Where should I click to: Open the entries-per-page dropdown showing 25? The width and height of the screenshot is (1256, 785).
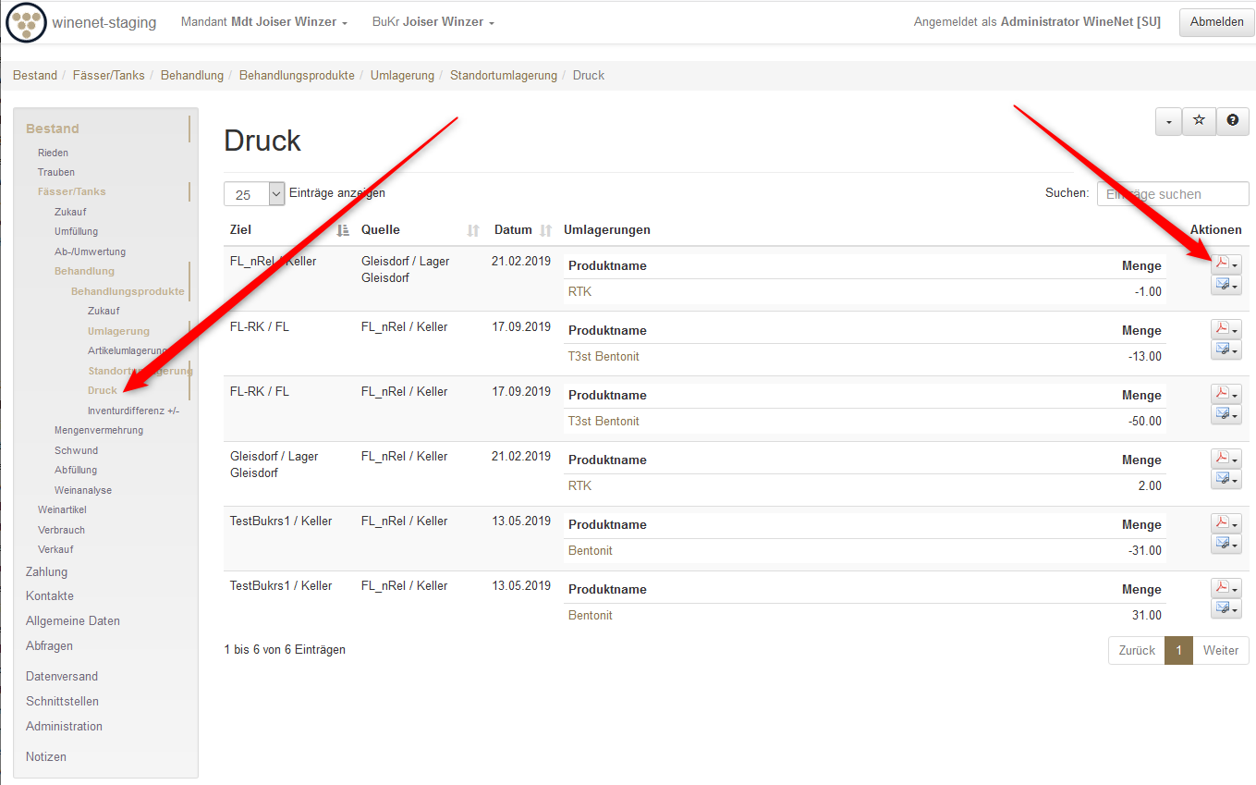[x=254, y=194]
